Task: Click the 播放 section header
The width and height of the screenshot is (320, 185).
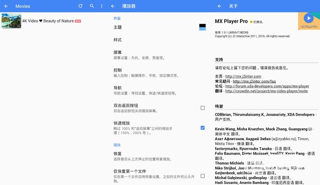Action: [x=117, y=145]
